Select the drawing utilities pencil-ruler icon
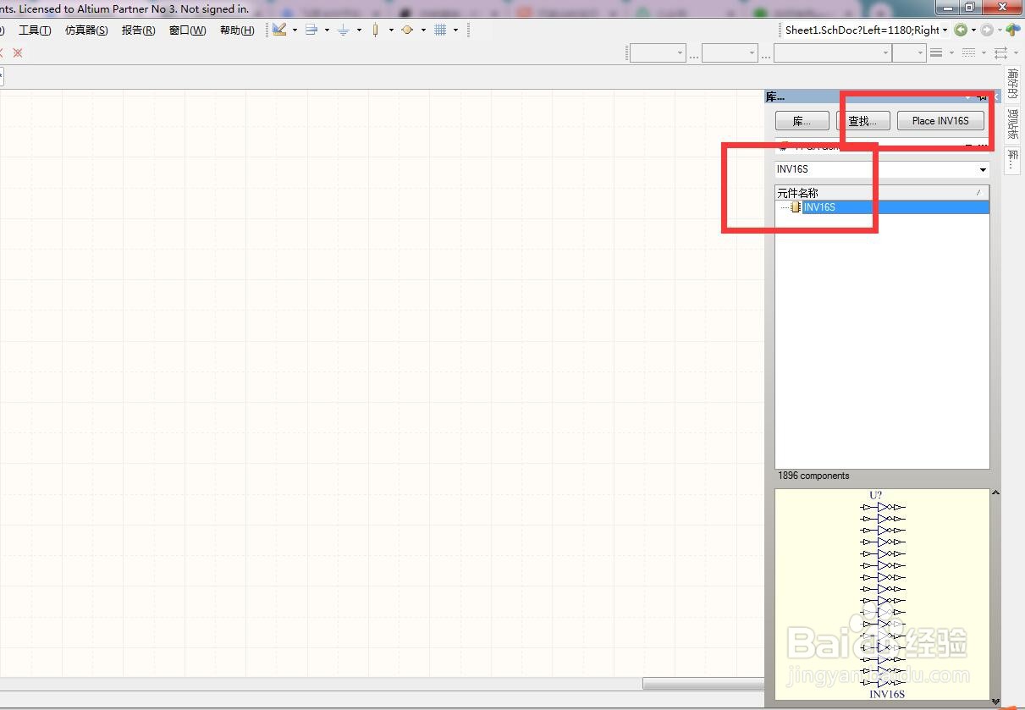The width and height of the screenshot is (1025, 710). 279,30
